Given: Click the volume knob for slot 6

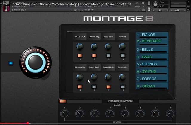Looking at the screenshot, I should pyautogui.click(x=94, y=77).
